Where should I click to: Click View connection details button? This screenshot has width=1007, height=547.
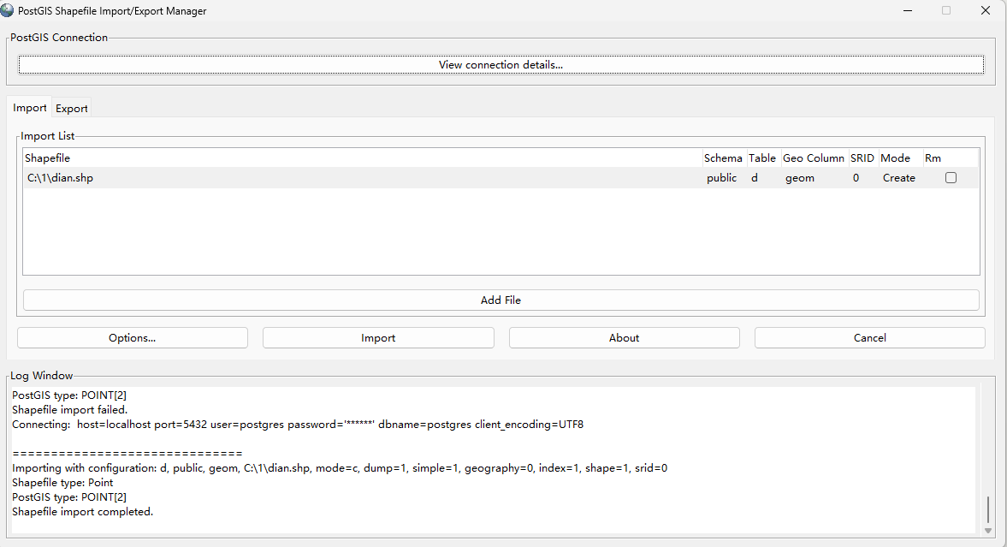click(501, 65)
